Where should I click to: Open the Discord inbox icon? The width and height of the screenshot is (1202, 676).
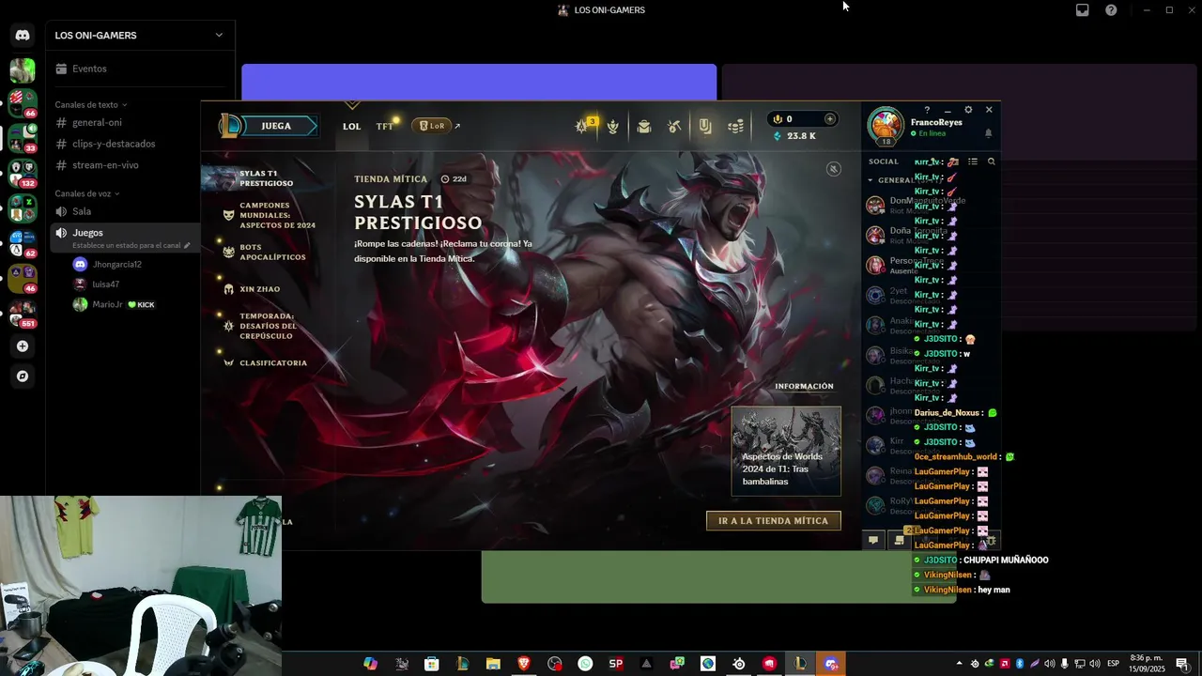[x=1082, y=10]
